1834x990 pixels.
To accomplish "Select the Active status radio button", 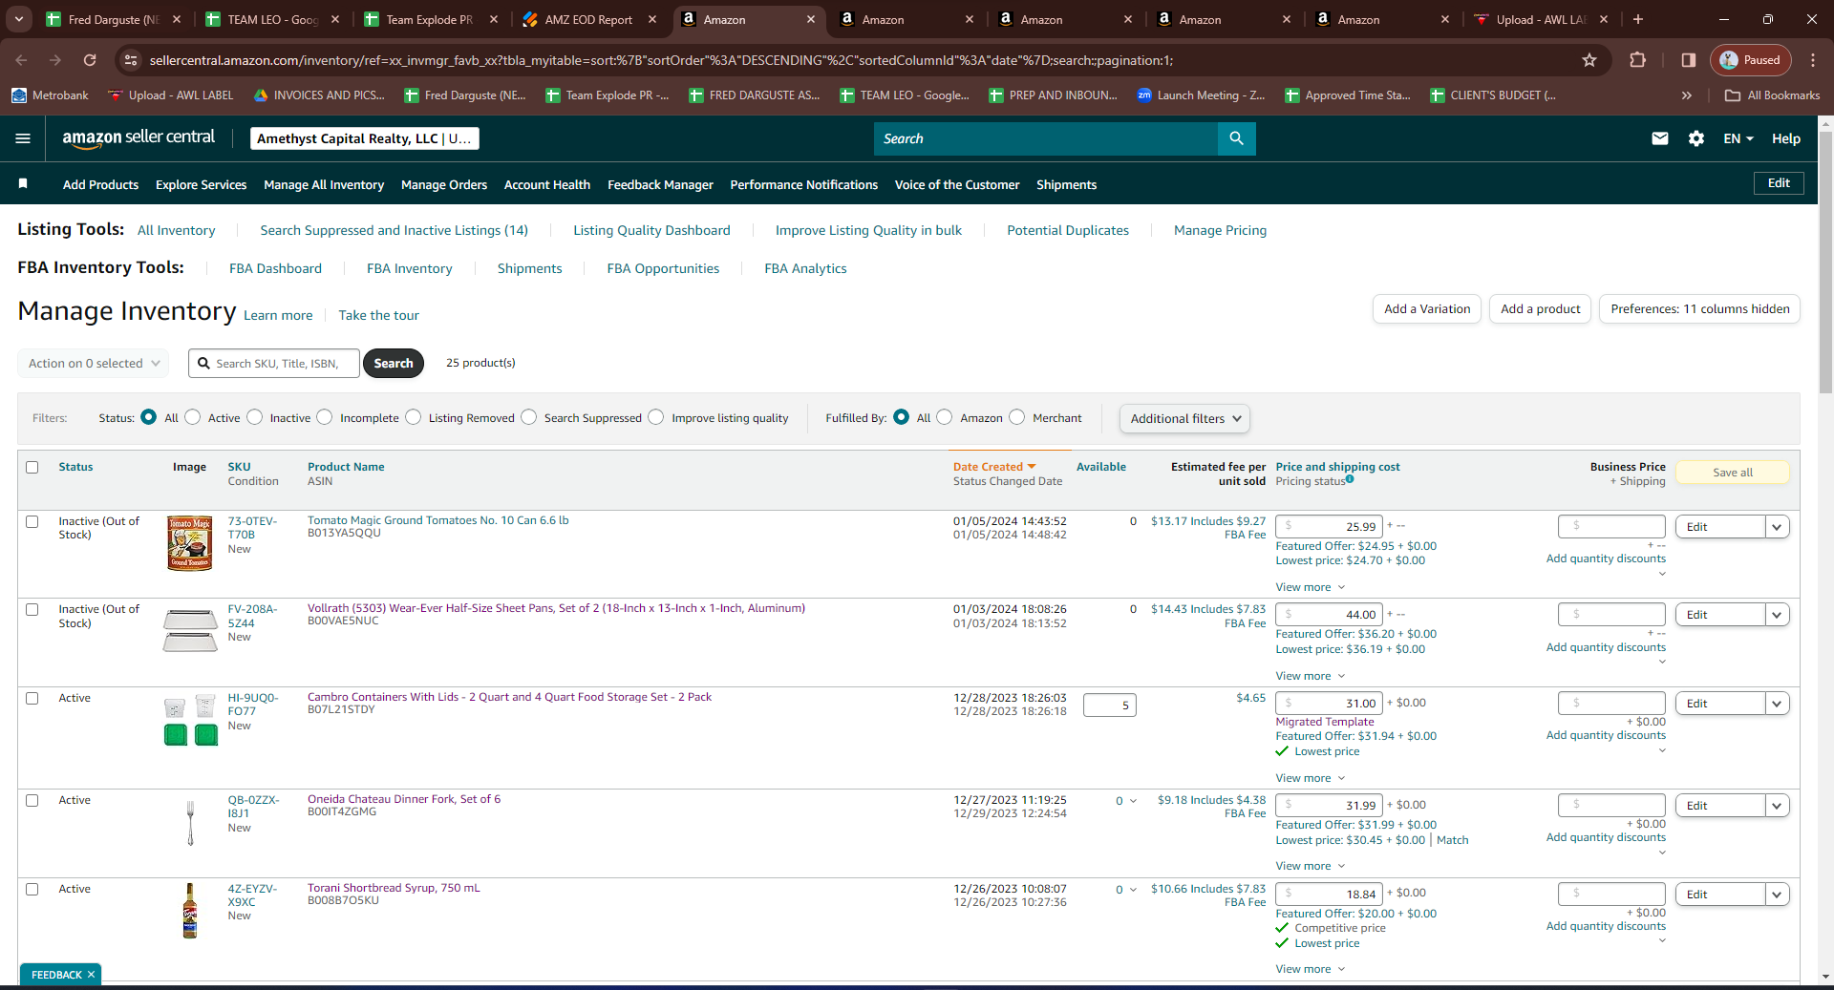I will point(193,417).
